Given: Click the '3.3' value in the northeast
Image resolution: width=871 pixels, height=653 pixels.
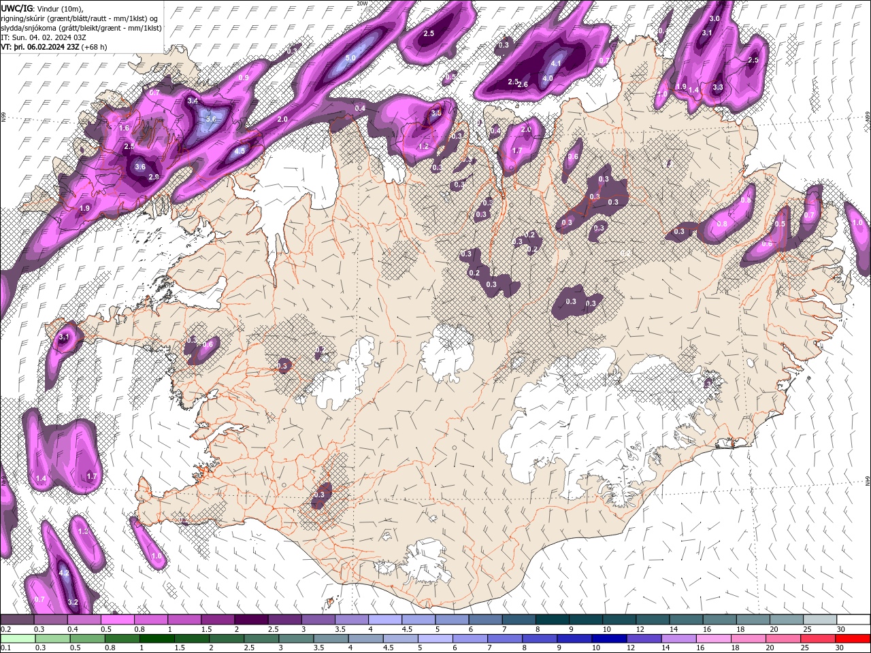Looking at the screenshot, I should click(x=718, y=87).
